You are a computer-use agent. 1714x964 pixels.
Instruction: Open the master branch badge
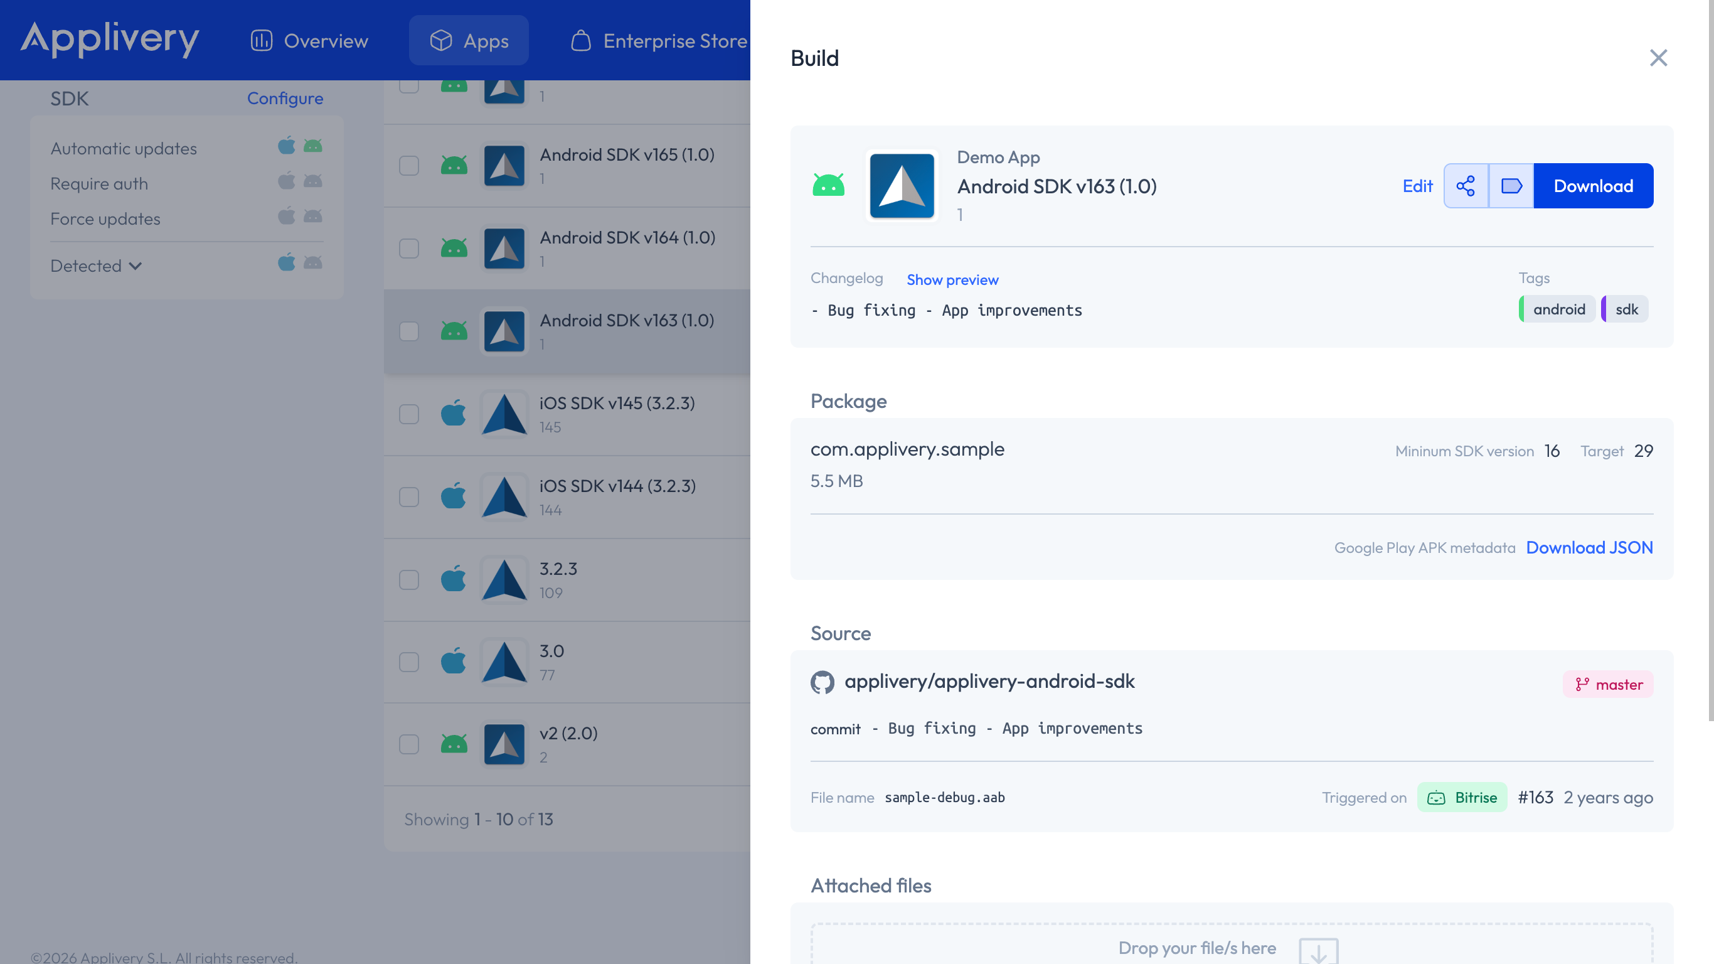click(1607, 683)
